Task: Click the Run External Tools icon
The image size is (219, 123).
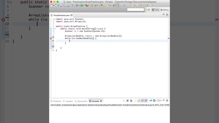Action: (86, 5)
